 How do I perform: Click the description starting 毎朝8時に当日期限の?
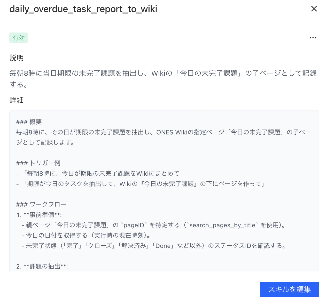coord(163,79)
